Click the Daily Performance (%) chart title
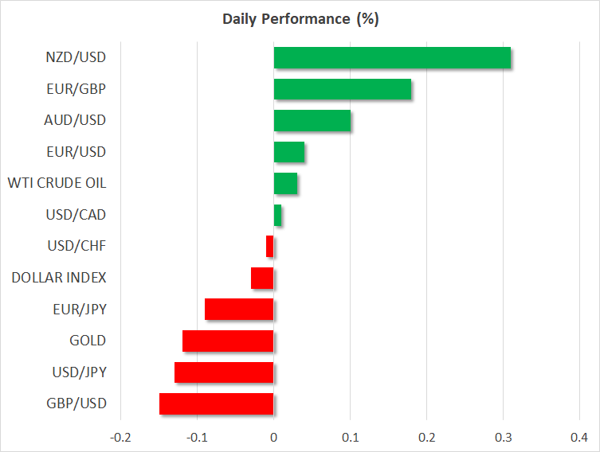Screen dimensions: 600x452 pyautogui.click(x=300, y=19)
